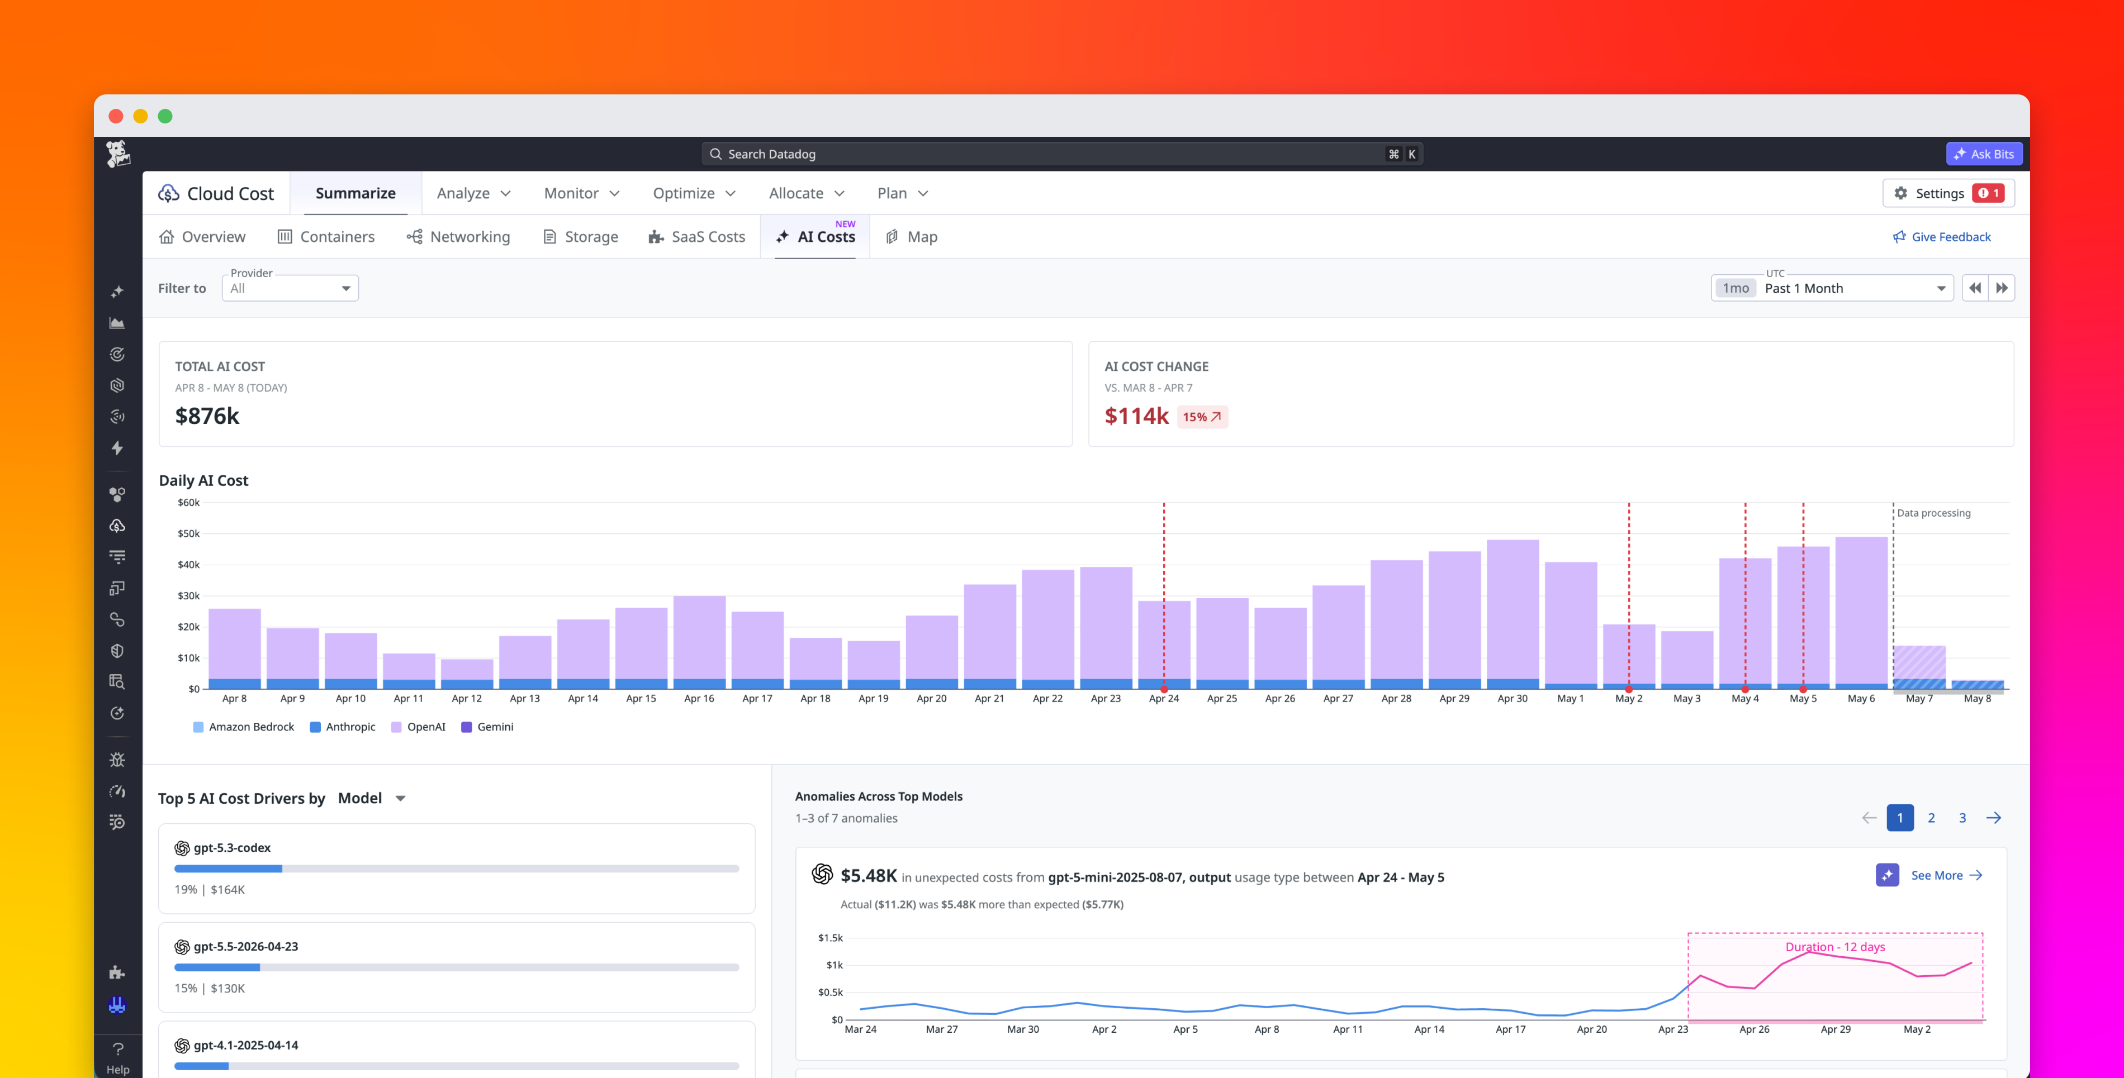Click the Help question mark icon

click(x=118, y=1049)
